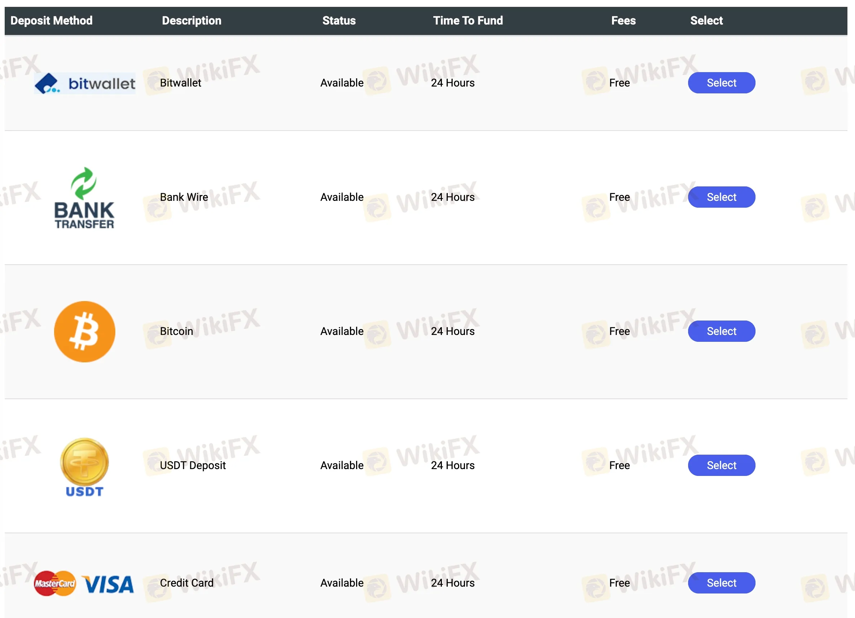Click the orange Bitcoin coin icon

[x=84, y=331]
